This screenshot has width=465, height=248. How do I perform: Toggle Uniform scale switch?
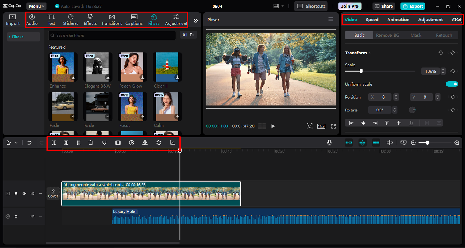tap(452, 84)
